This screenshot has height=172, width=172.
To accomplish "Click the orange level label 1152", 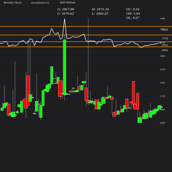I will point(165,38).
